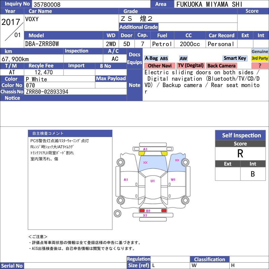Select the AW equipment badge
Viewport: 269px width, 269px height.
pyautogui.click(x=183, y=59)
